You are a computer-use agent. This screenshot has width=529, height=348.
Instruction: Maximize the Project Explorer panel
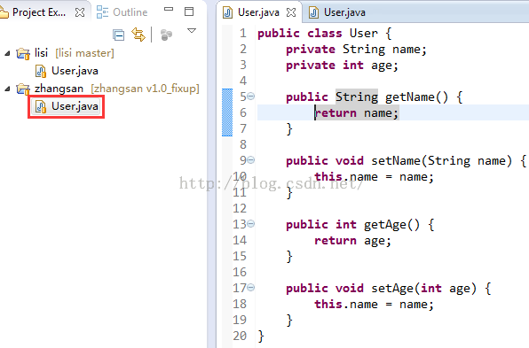[x=189, y=12]
